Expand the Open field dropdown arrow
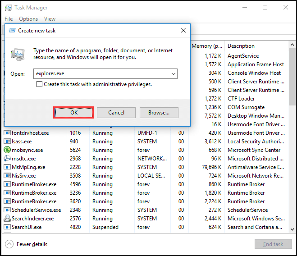The image size is (297, 256). tap(173, 73)
